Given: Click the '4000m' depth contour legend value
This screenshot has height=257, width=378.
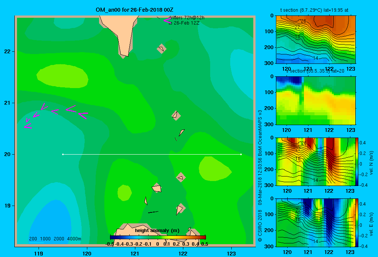Looking at the screenshot, I should (x=74, y=239).
